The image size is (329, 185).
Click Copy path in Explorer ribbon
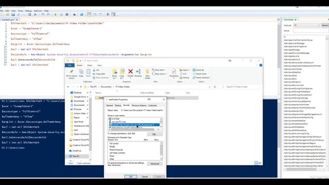(99, 74)
